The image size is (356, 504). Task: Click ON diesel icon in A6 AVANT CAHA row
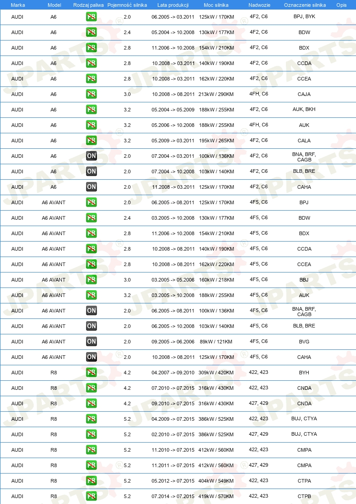click(92, 357)
